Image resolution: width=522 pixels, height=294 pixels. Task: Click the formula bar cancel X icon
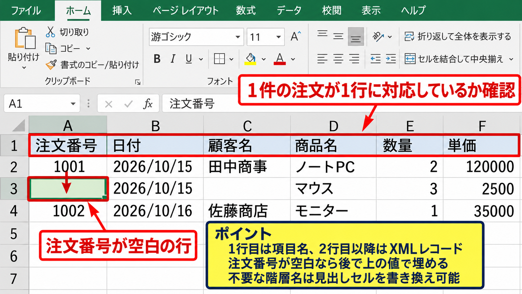(x=109, y=104)
